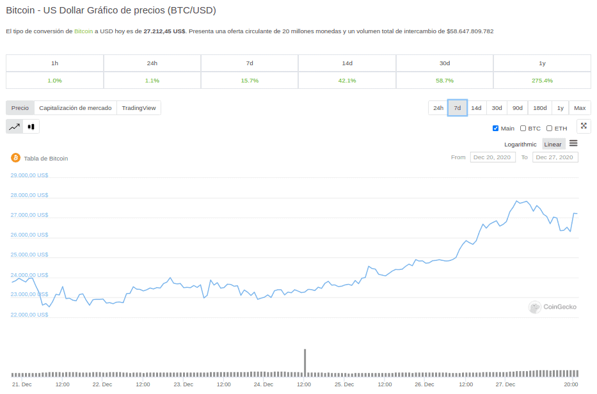597x394 pixels.
Task: Open the fullscreen chart expand icon
Action: (x=584, y=126)
